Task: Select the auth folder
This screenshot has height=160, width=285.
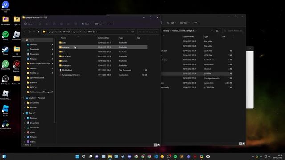Action: [103, 43]
